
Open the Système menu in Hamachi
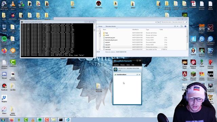[x=116, y=65]
